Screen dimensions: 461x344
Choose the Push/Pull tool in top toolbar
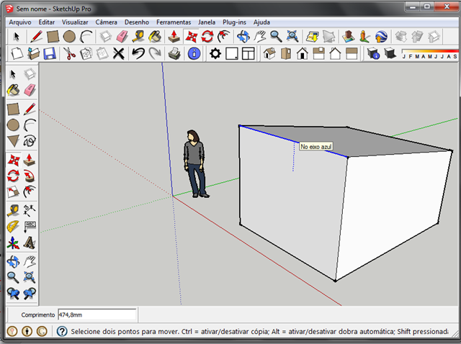point(174,37)
